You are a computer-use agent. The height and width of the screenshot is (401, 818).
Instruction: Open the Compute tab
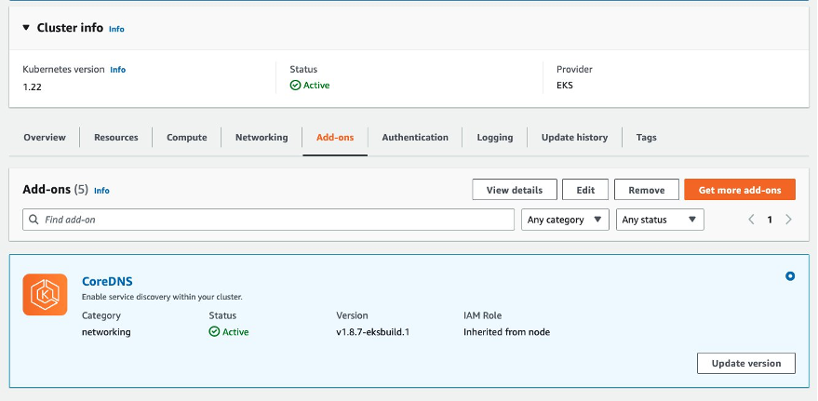point(186,138)
